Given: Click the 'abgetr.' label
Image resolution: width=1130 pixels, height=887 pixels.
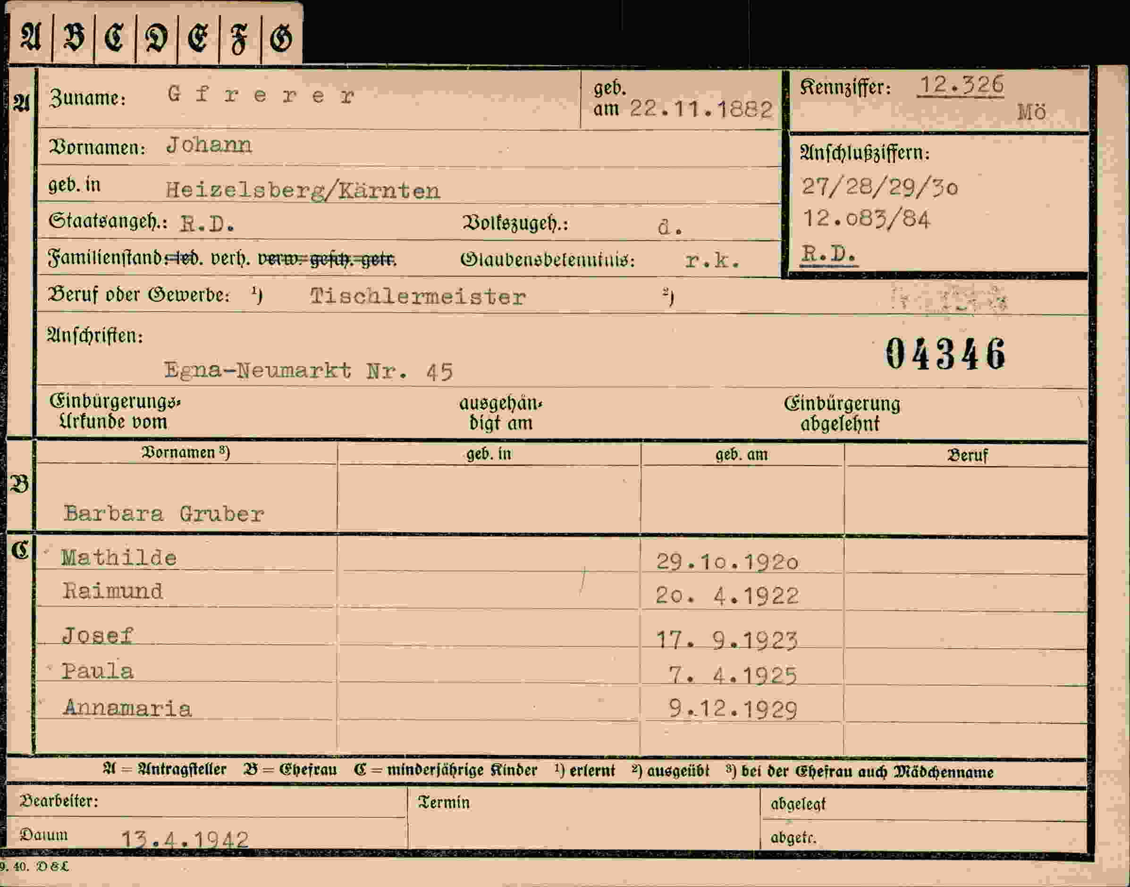Looking at the screenshot, I should 793,837.
